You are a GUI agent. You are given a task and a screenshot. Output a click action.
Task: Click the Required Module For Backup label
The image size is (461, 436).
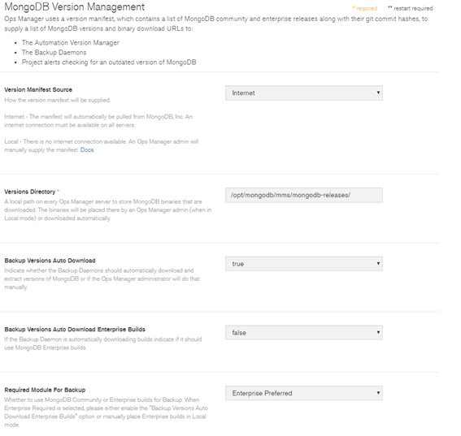pos(45,390)
